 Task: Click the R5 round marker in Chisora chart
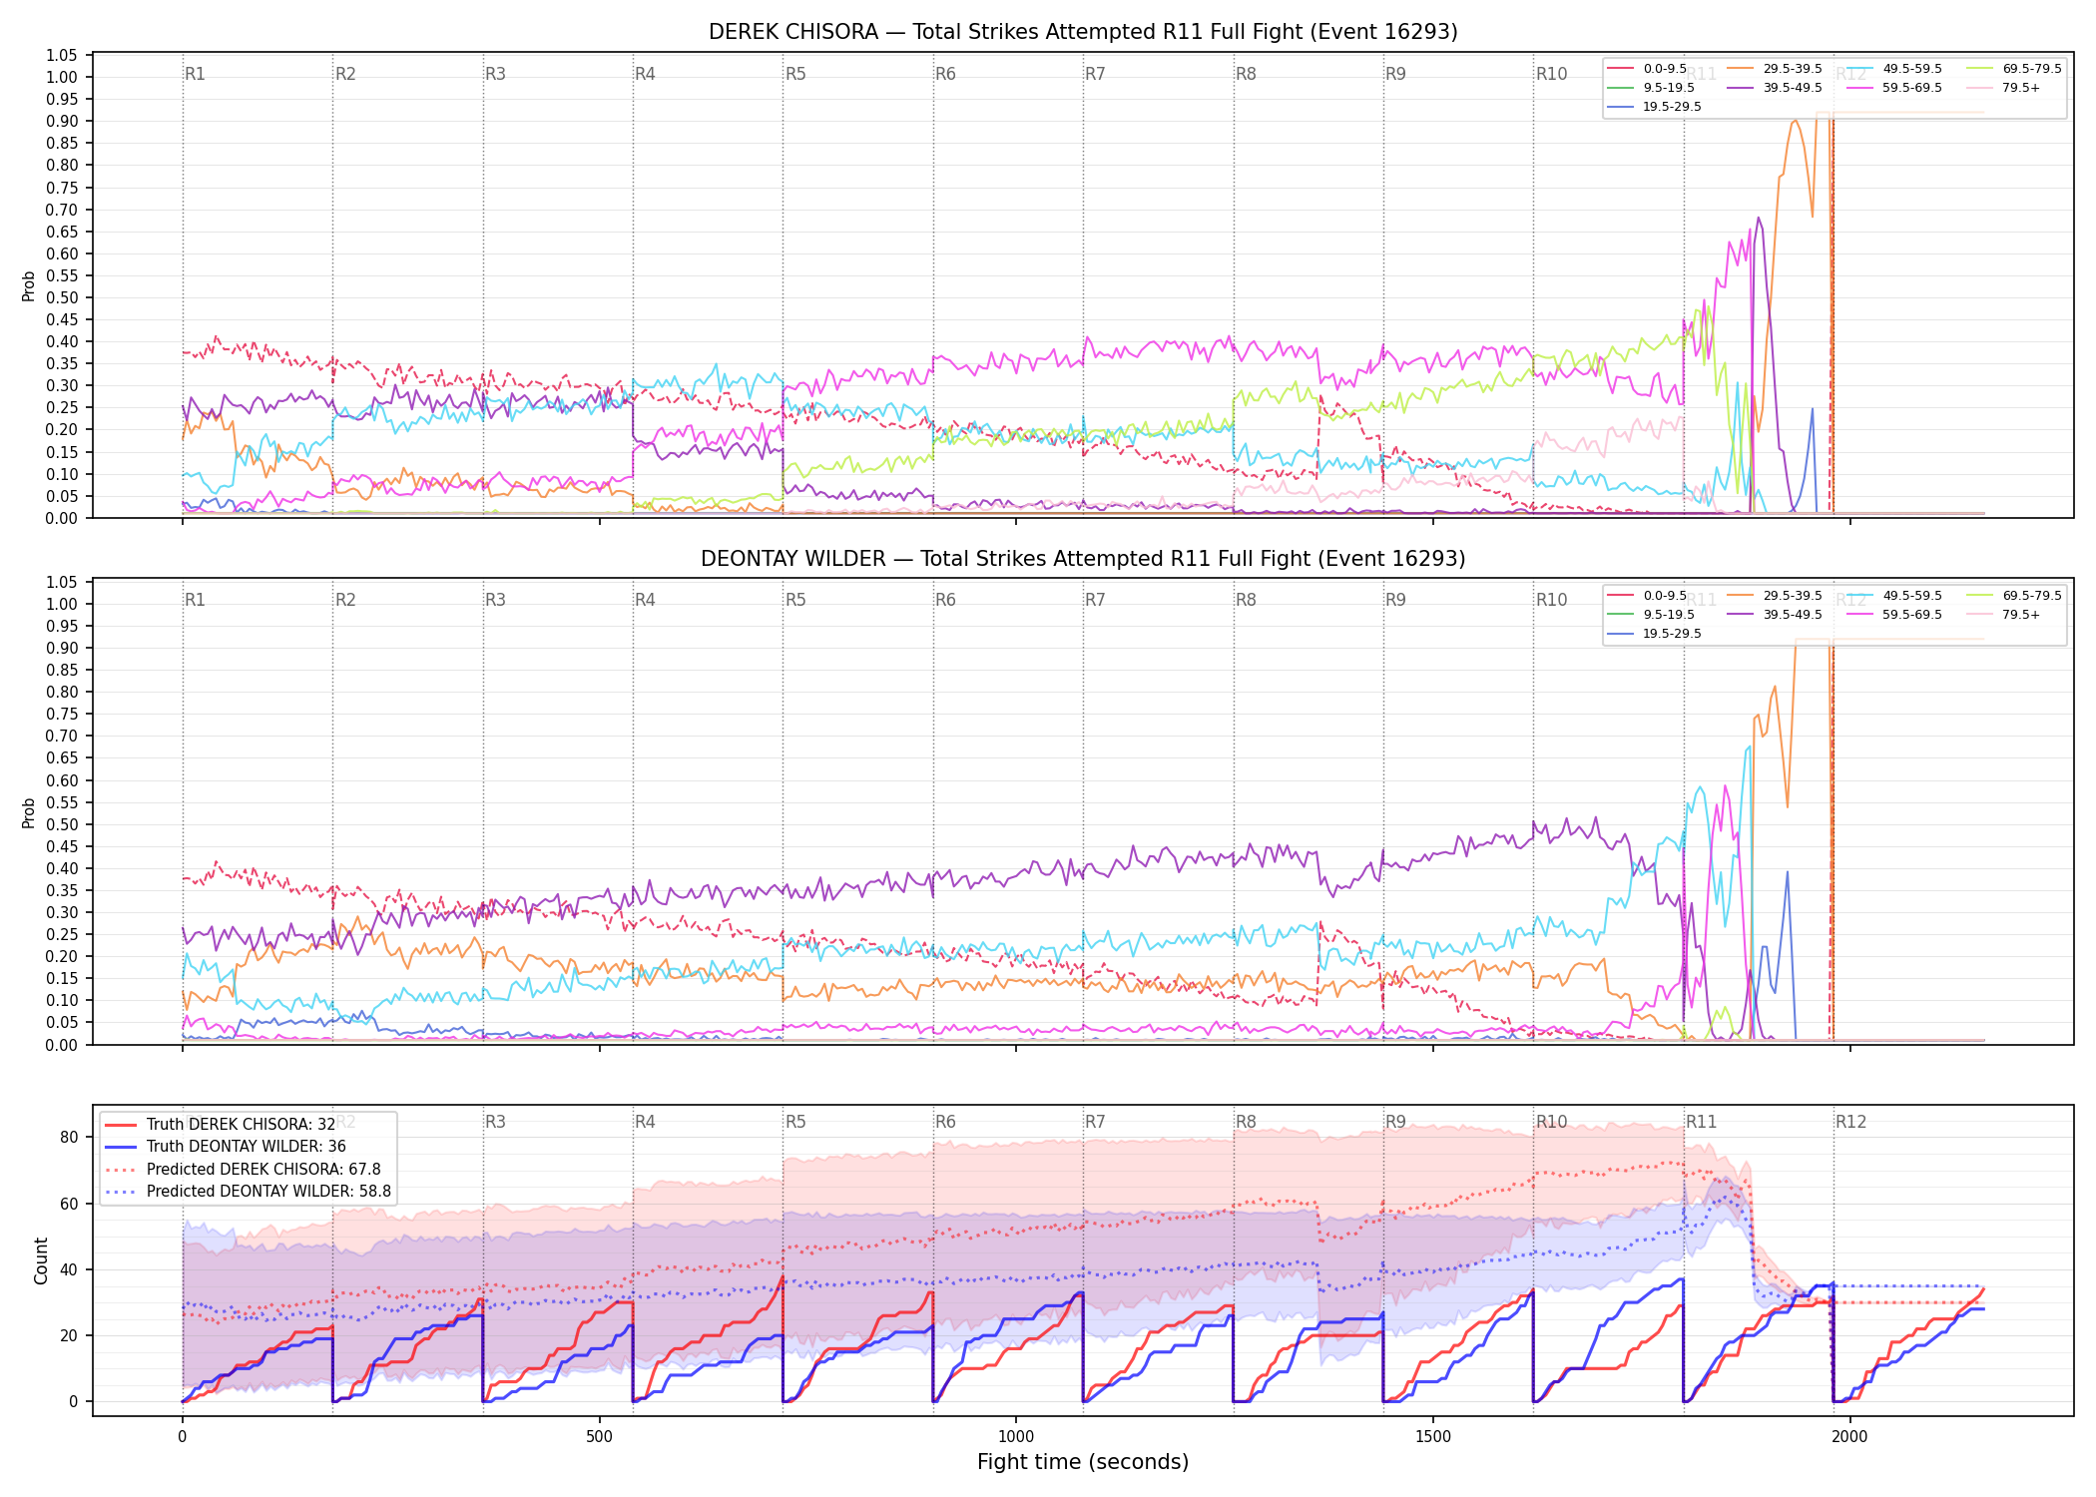point(795,74)
